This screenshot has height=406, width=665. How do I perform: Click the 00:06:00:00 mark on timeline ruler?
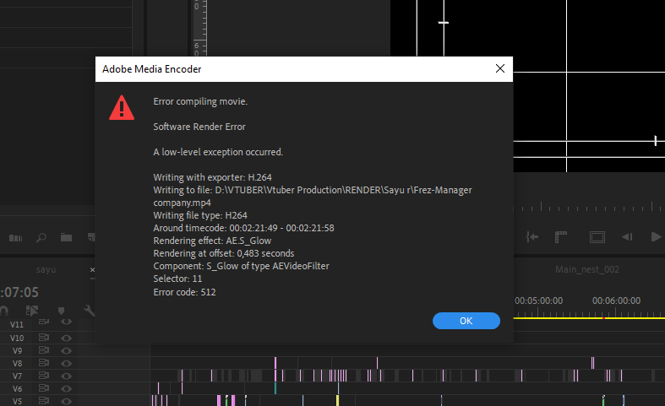pyautogui.click(x=616, y=300)
